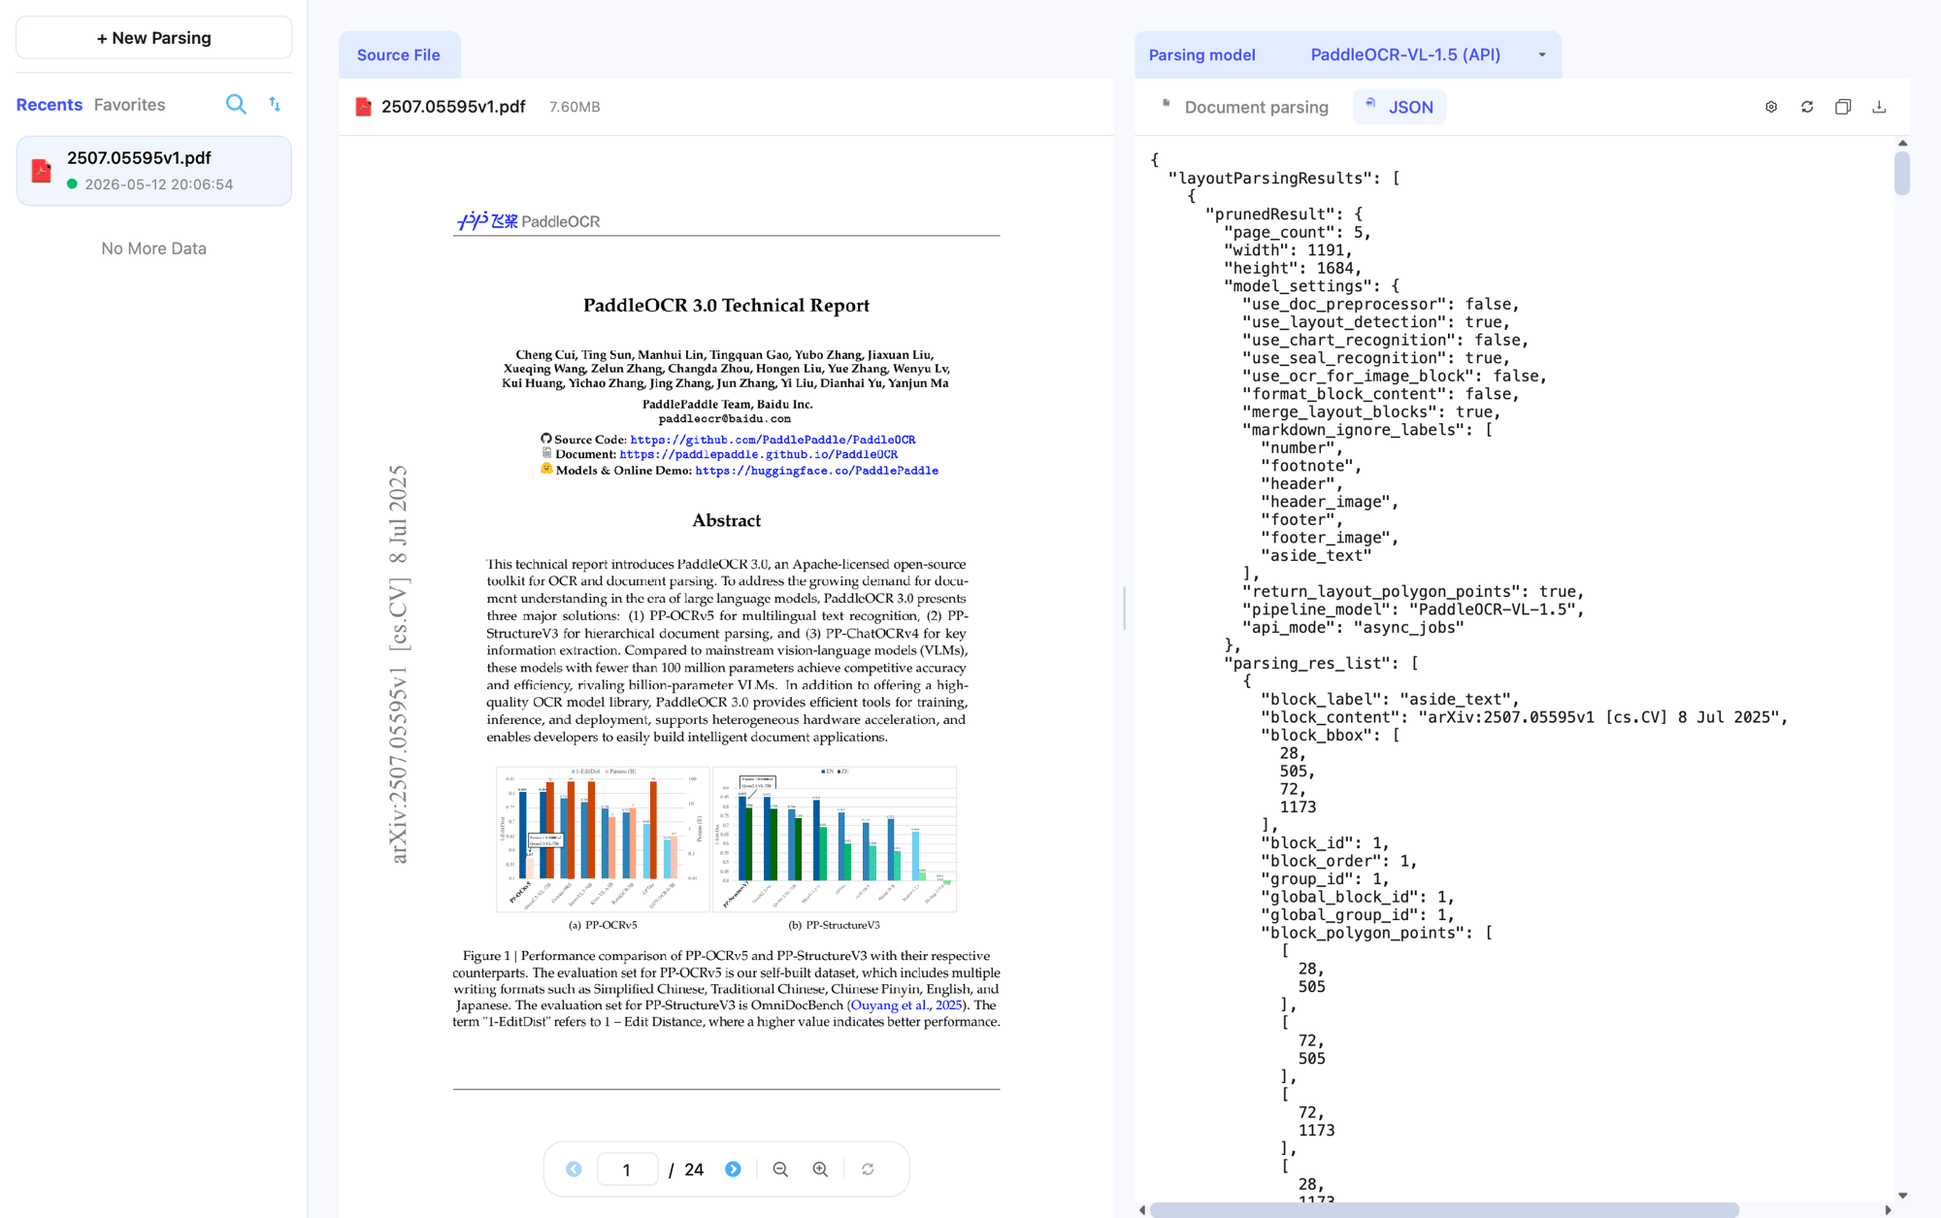
Task: Click the New Parsing button
Action: pyautogui.click(x=153, y=38)
